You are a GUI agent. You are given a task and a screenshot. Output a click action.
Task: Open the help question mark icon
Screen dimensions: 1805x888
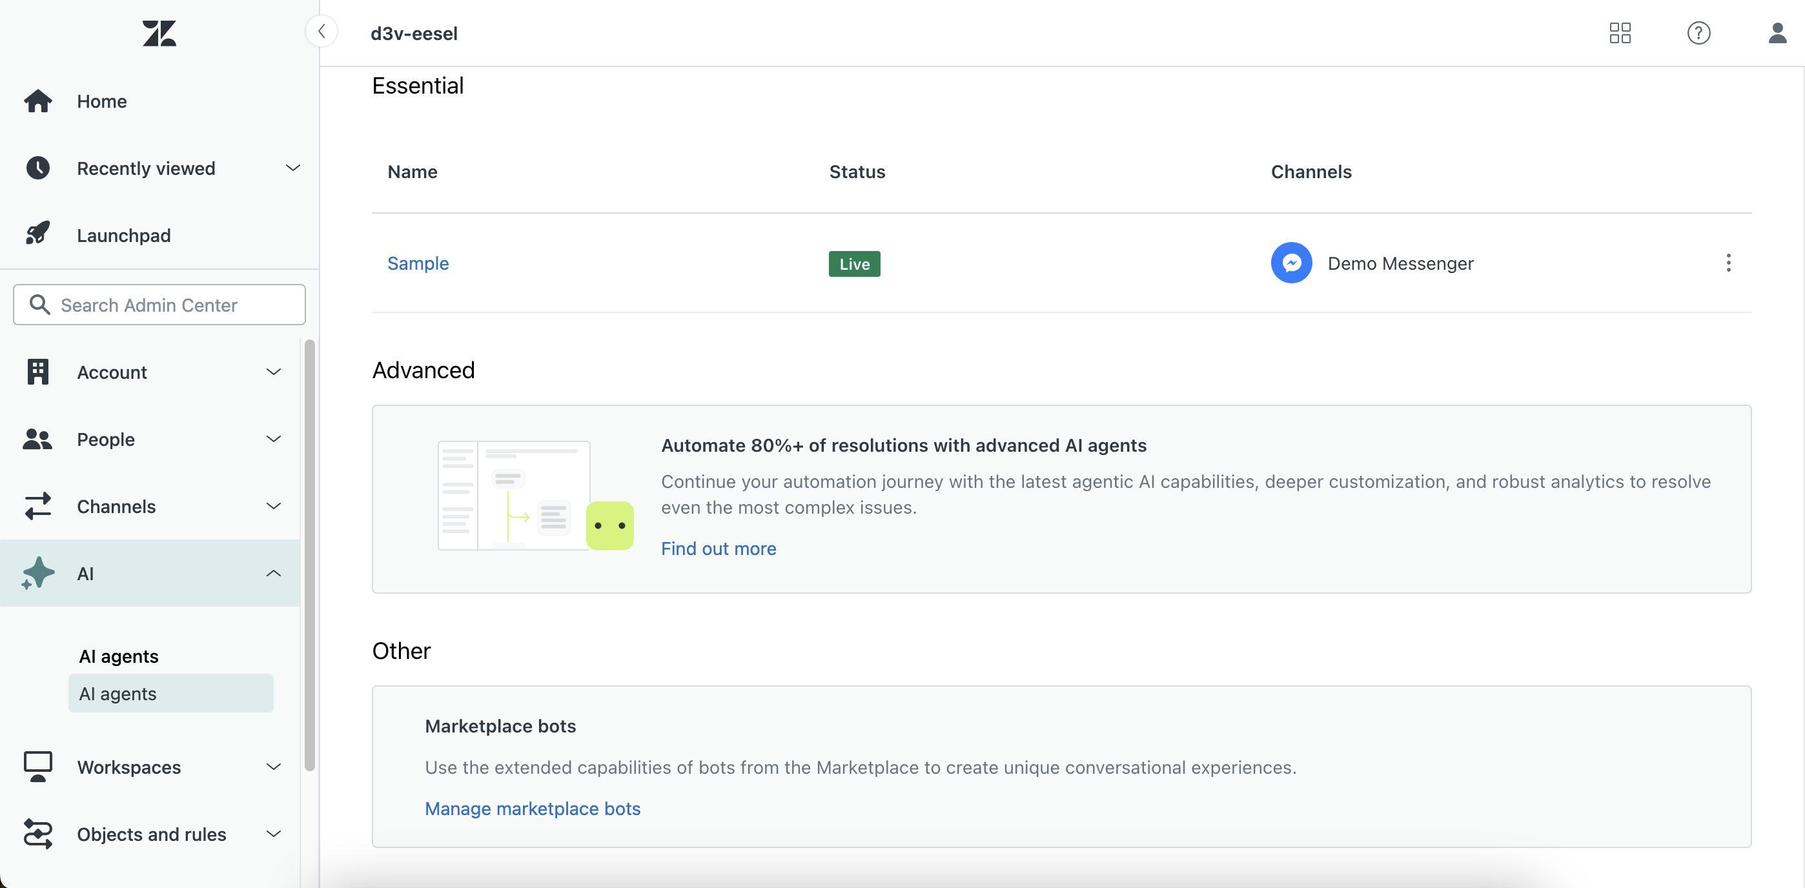(x=1698, y=33)
